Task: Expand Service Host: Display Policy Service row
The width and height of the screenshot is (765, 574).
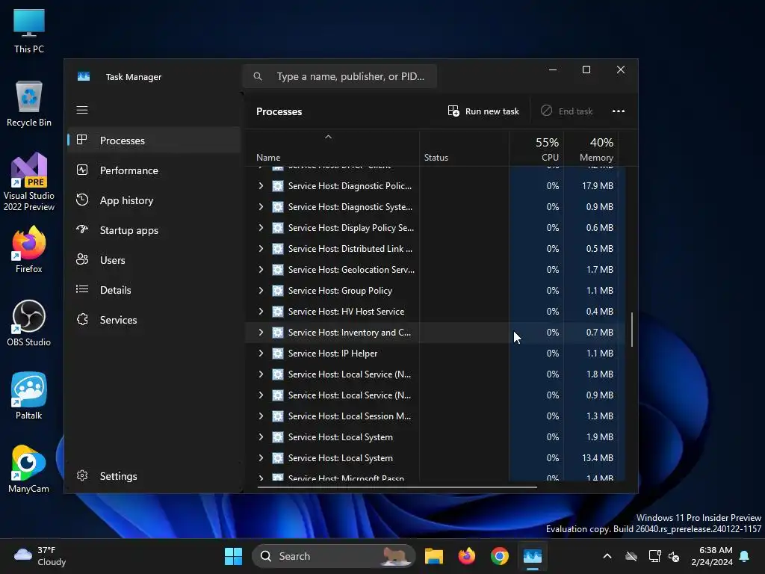Action: (261, 228)
